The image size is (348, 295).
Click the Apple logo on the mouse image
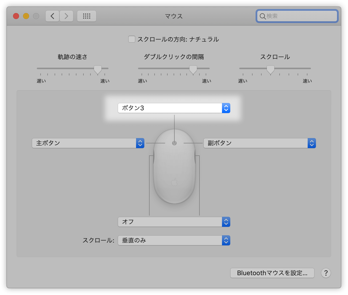(x=174, y=182)
